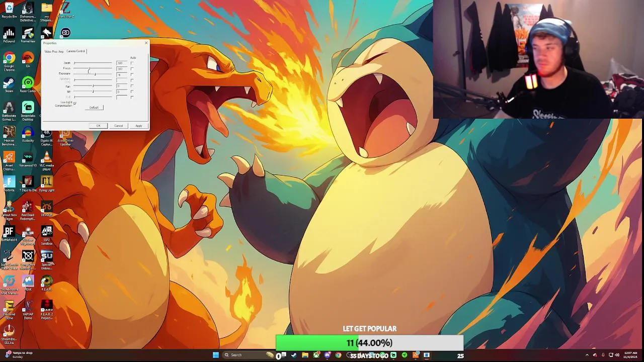Open the Steam desktop shortcut
Viewport: 644px width, 362px height.
pyautogui.click(x=9, y=84)
